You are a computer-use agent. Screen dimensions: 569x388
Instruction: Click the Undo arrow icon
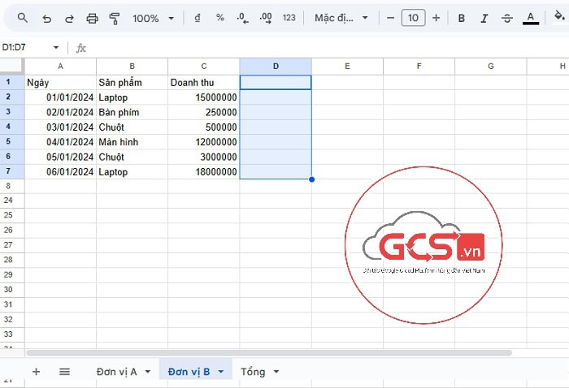point(46,18)
